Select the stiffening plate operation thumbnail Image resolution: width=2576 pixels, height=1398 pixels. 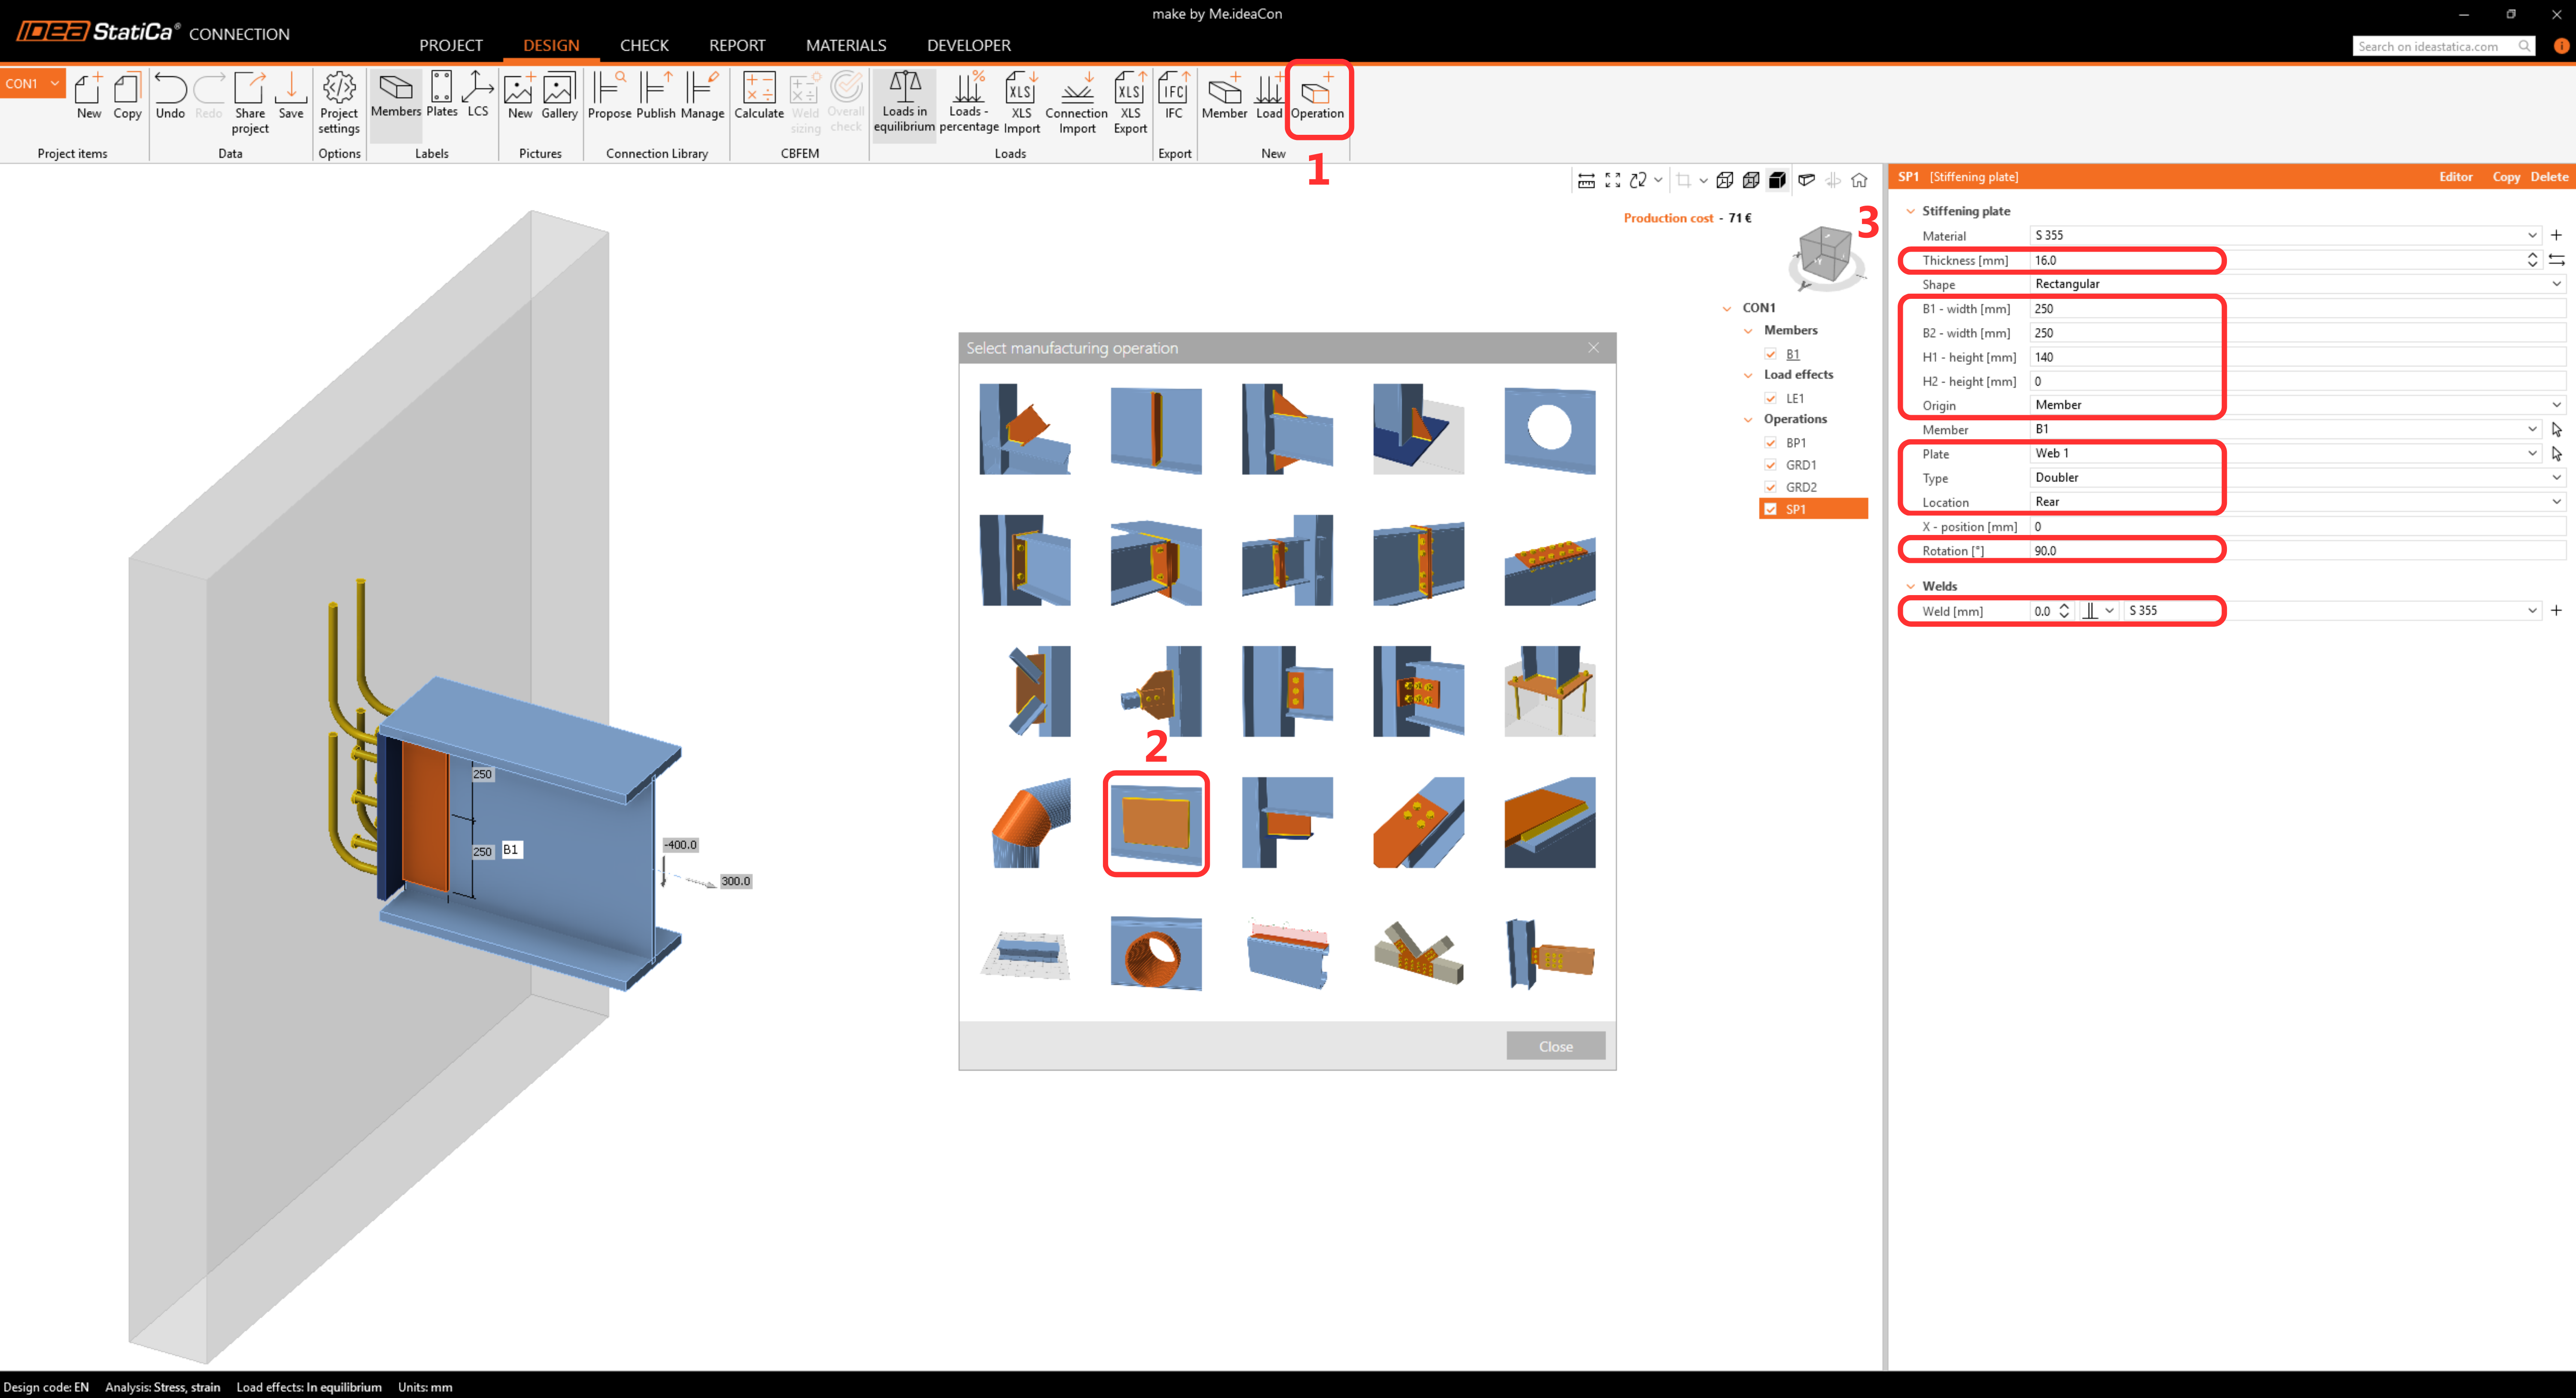pos(1156,823)
